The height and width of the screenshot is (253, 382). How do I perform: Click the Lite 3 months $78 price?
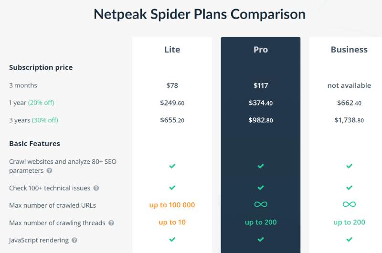[172, 85]
